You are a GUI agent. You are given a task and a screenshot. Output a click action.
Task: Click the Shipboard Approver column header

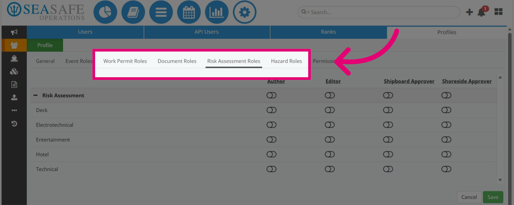click(409, 81)
